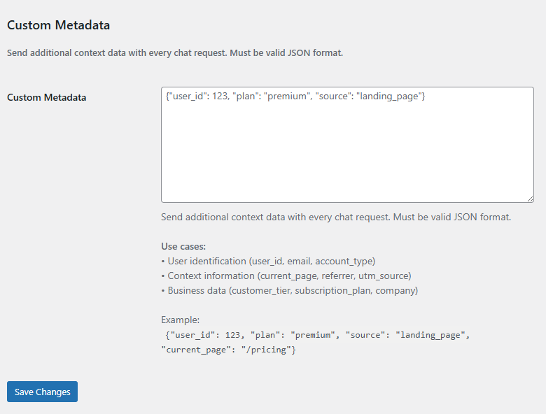Viewport: 546px width, 414px height.
Task: Click the '"current_page": "/pricing"}' code line
Action: pos(228,349)
